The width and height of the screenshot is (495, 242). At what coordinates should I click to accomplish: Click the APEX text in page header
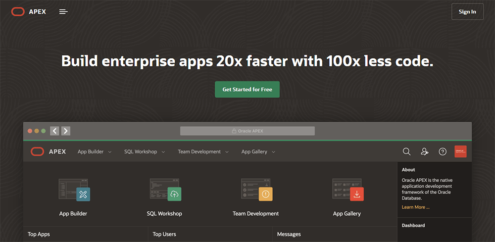click(x=37, y=12)
